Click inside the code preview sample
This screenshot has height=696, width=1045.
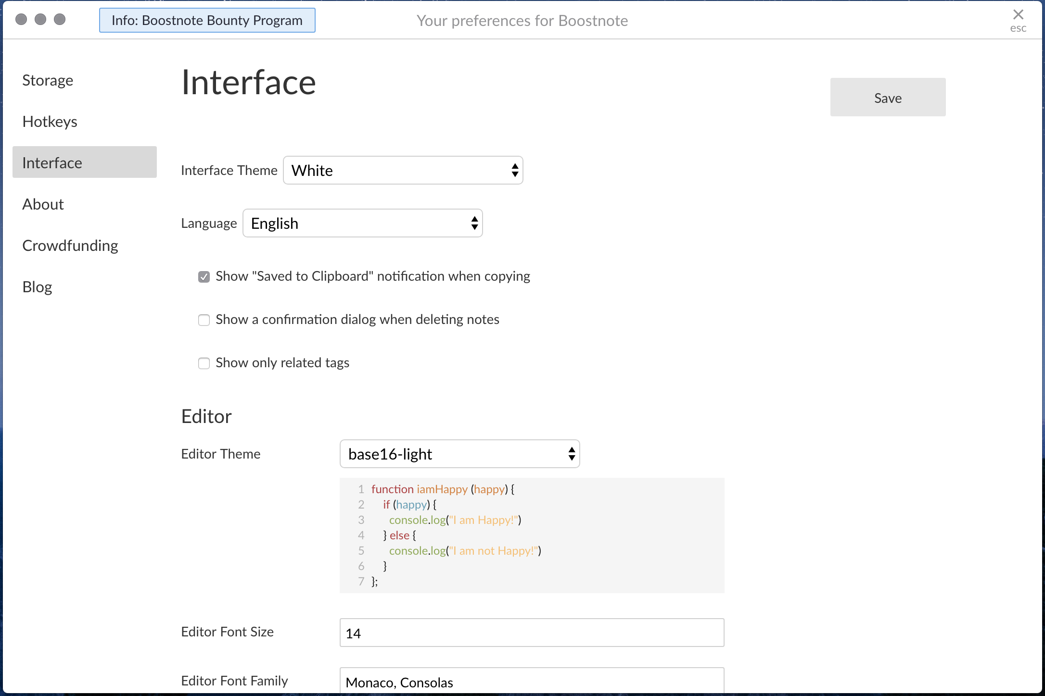(532, 535)
